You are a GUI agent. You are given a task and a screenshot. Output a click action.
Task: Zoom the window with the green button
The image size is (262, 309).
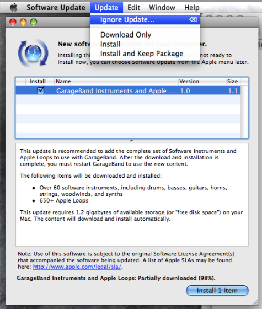pos(34,22)
